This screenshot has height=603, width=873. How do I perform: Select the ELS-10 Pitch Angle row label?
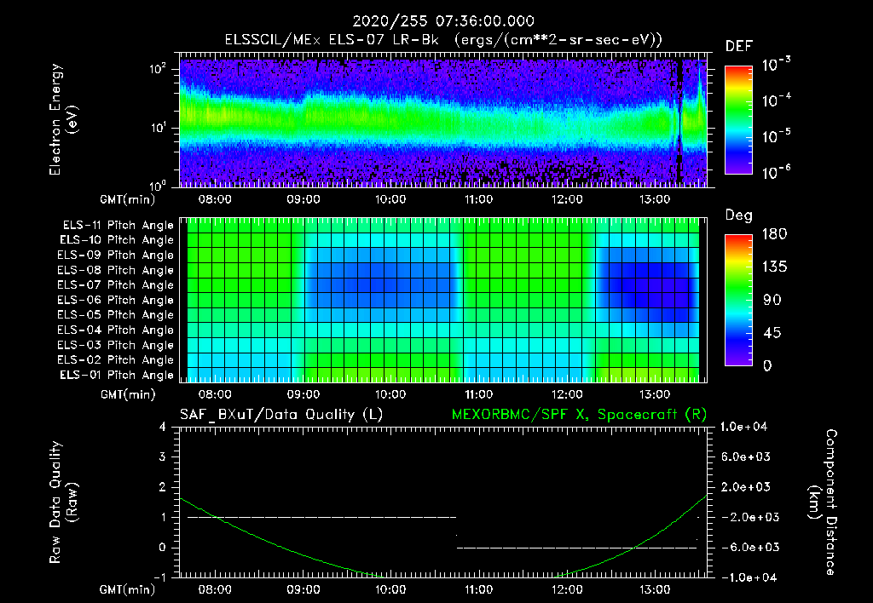click(x=116, y=240)
